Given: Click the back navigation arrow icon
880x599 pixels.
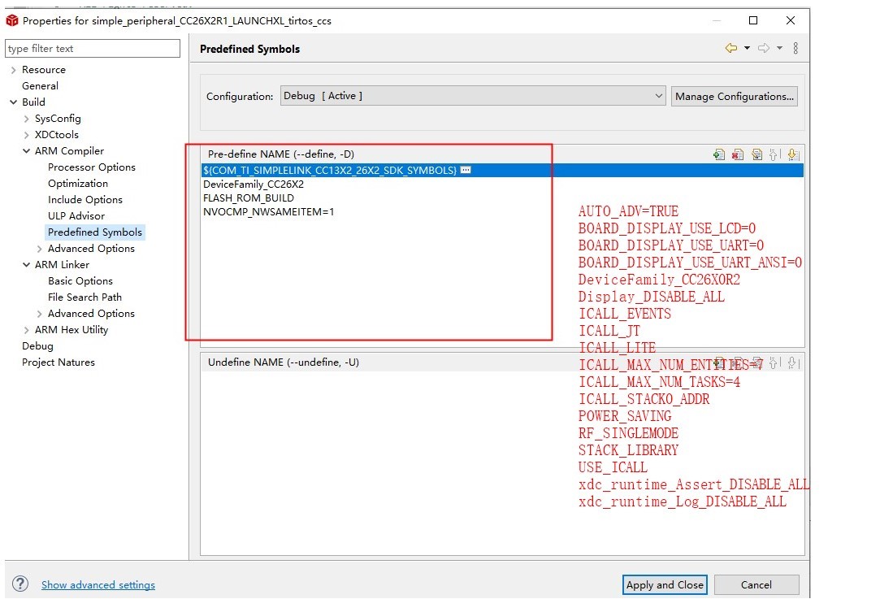Looking at the screenshot, I should coord(730,48).
